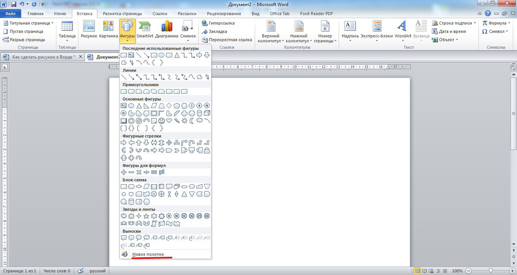
Task: Switch to the Главная ribbon tab
Action: 35,14
